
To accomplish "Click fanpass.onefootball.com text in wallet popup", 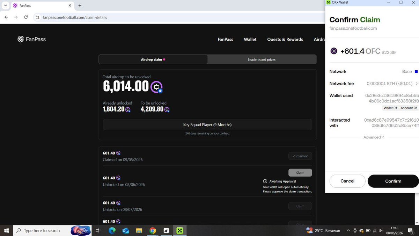I will (x=353, y=28).
